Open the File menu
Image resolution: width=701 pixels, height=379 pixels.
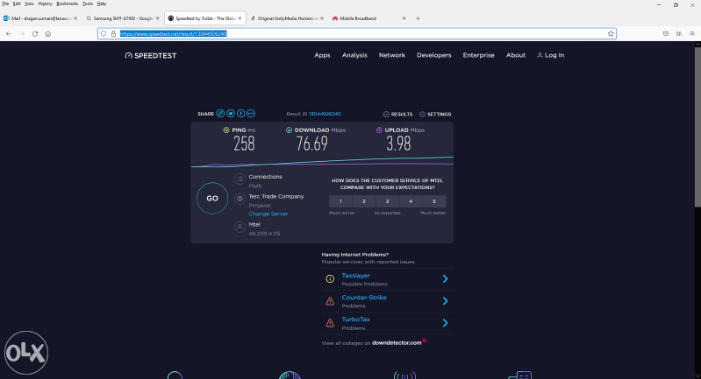(5, 4)
